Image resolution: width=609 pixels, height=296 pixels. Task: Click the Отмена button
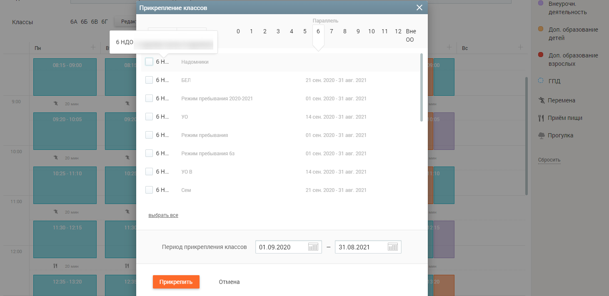pyautogui.click(x=229, y=282)
